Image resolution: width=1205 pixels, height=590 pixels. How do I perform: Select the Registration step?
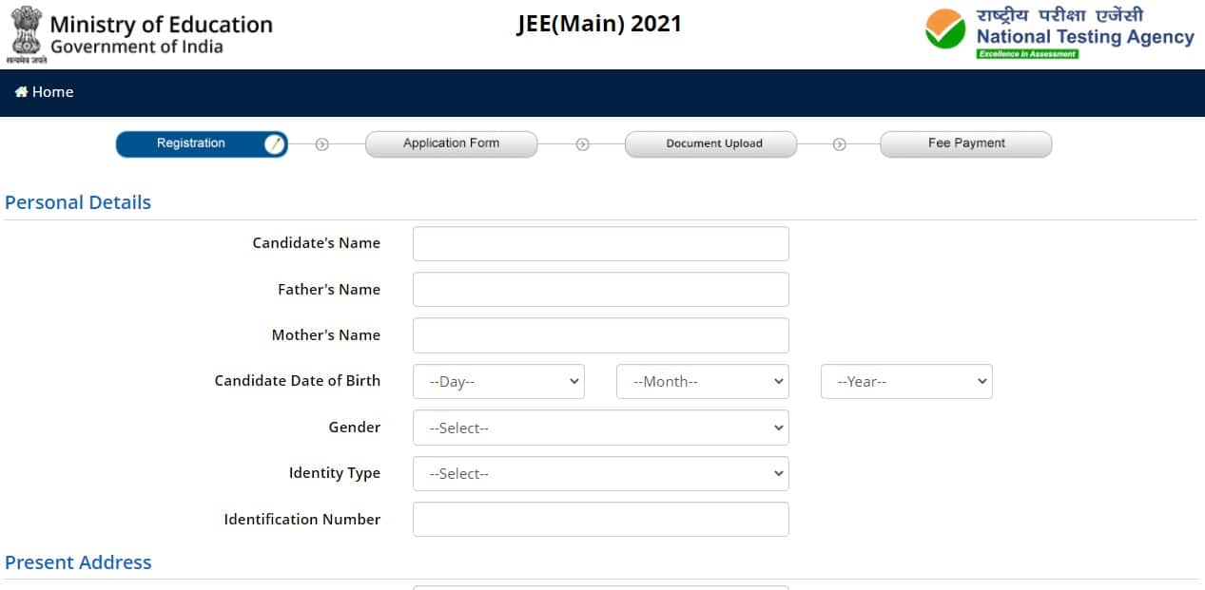pos(191,143)
